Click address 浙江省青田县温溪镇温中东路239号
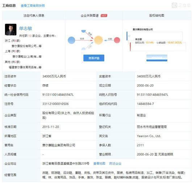The image size is (192, 183). click(66, 163)
